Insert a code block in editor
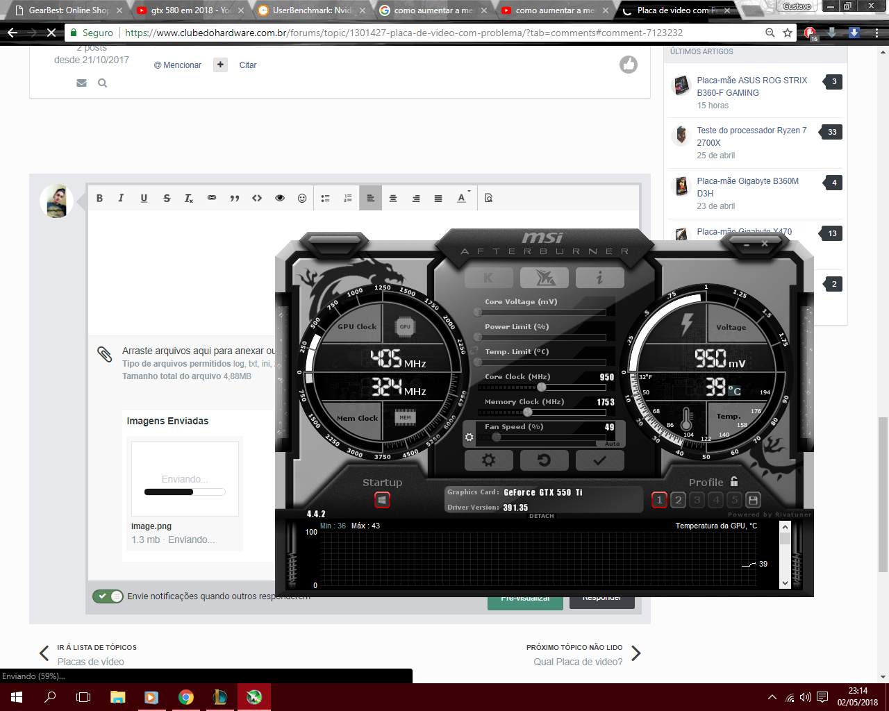 tap(257, 199)
